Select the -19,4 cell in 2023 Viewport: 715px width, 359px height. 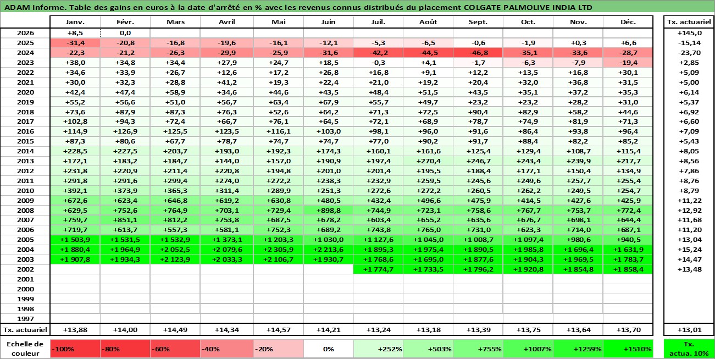[628, 63]
